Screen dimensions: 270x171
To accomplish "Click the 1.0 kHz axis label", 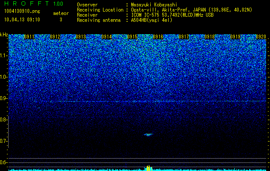I will click(x=3, y=77).
